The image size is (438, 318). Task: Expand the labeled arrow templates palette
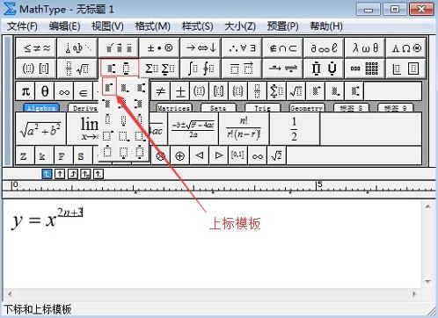coord(283,69)
